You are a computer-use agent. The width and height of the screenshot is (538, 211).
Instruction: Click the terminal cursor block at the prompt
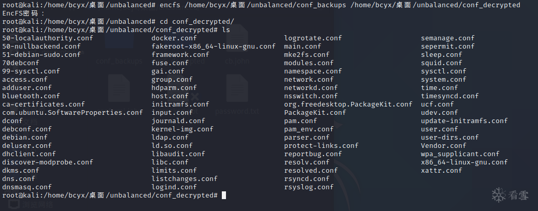(x=224, y=195)
